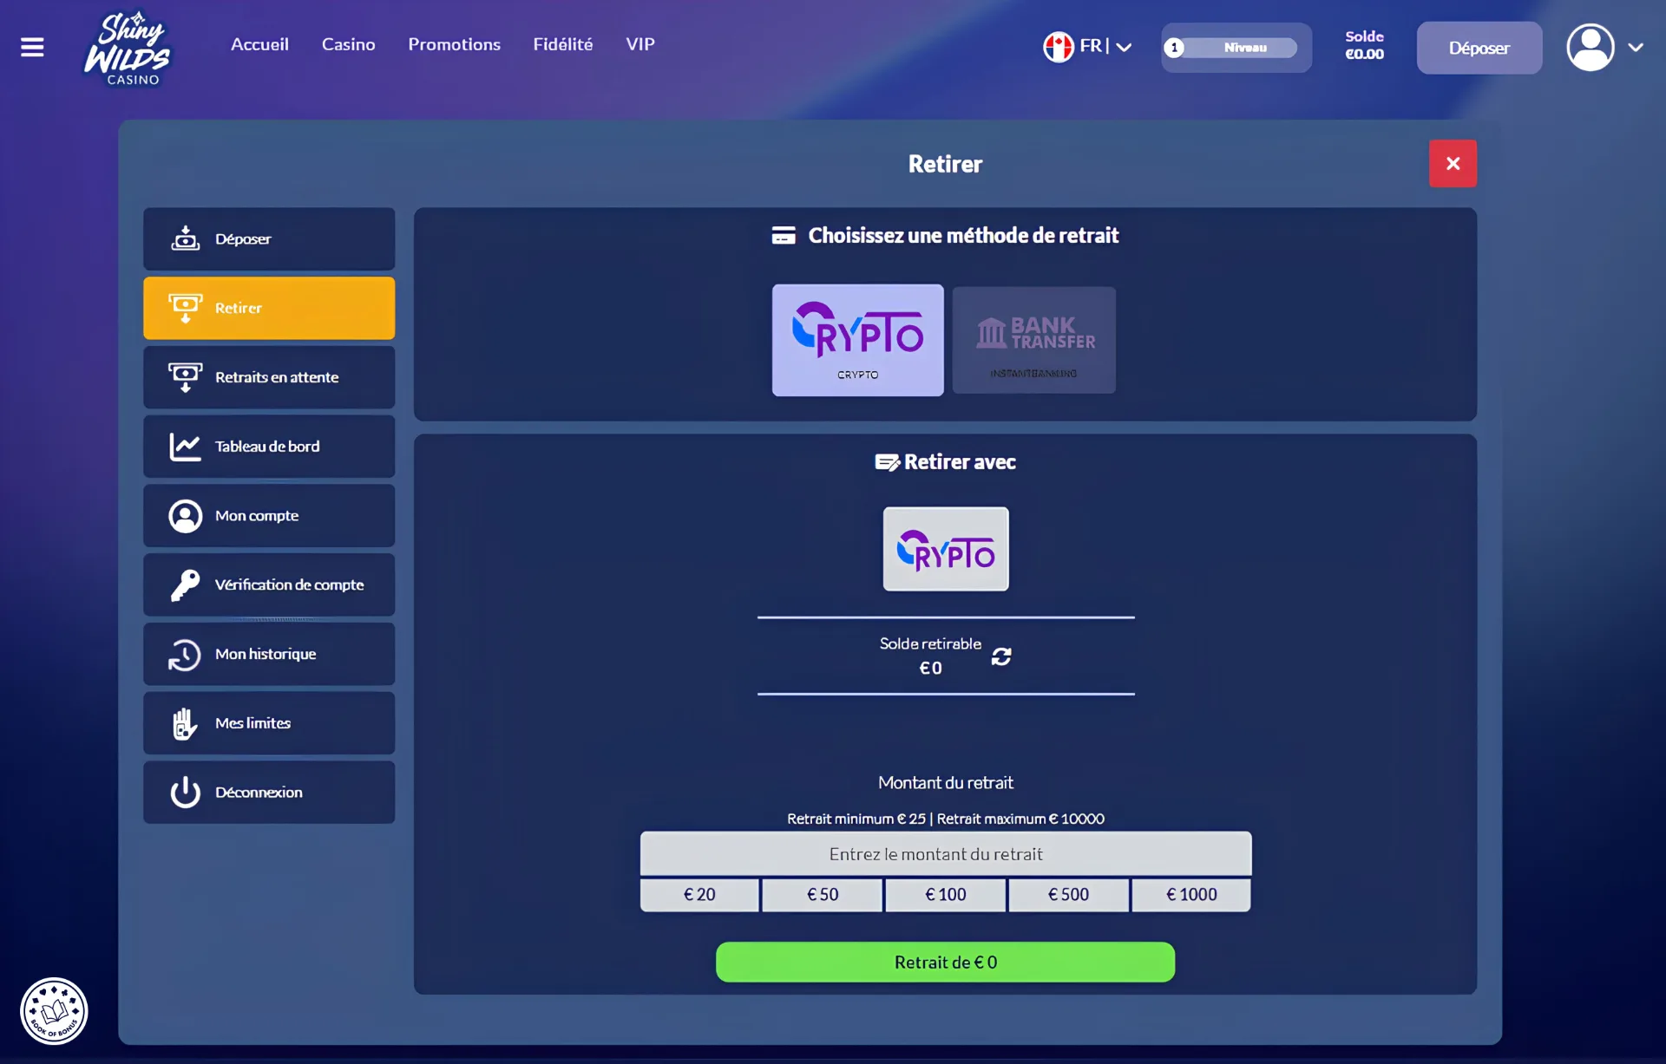Open the Déposer sidebar section
This screenshot has height=1064, width=1666.
point(269,238)
